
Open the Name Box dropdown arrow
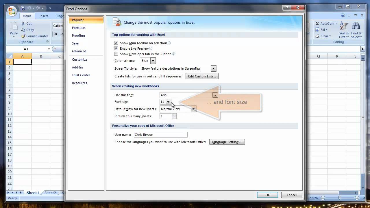pos(49,49)
